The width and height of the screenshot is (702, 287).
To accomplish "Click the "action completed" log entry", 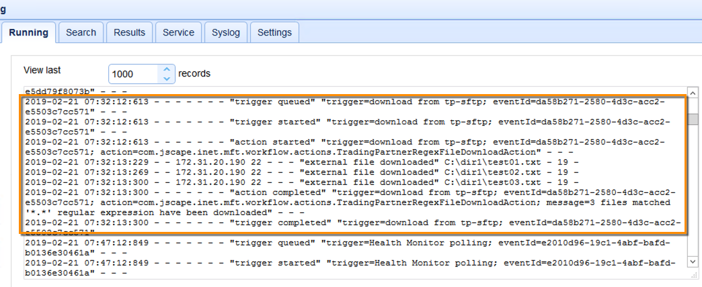I will coord(269,193).
